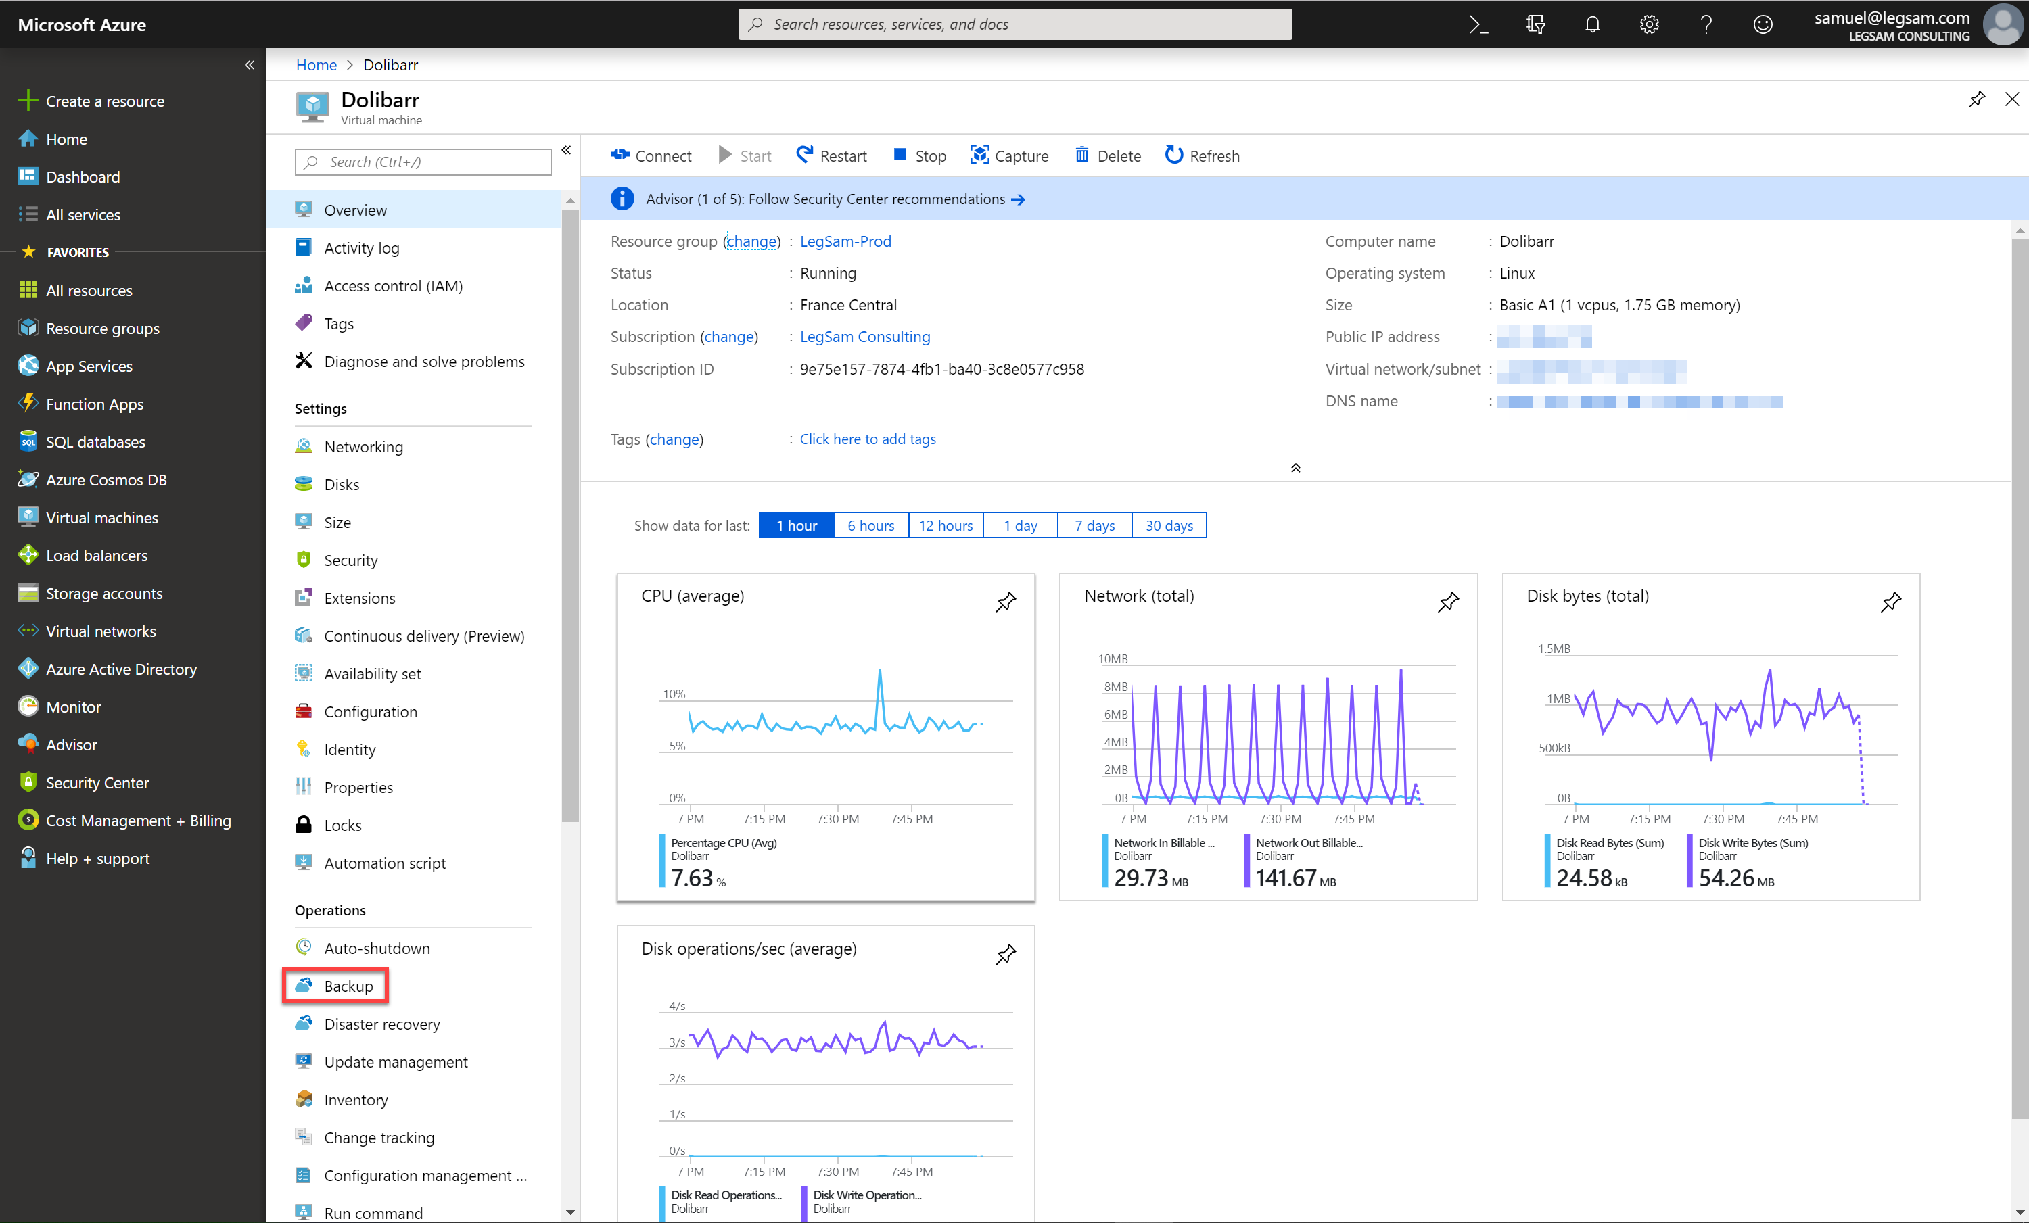Open the LegSam-Prod resource group link
Screen dimensions: 2029x1223
tap(845, 241)
